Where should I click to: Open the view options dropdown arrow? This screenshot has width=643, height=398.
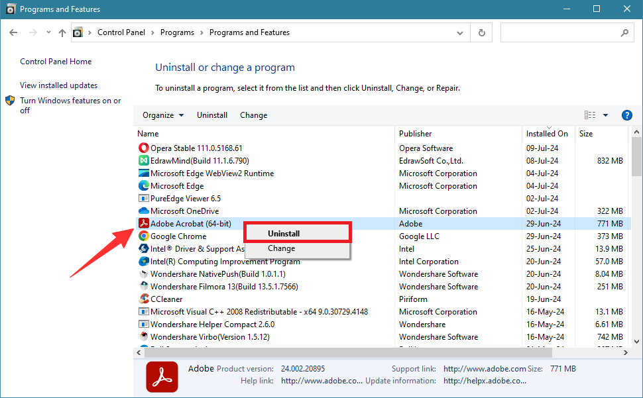click(x=605, y=115)
